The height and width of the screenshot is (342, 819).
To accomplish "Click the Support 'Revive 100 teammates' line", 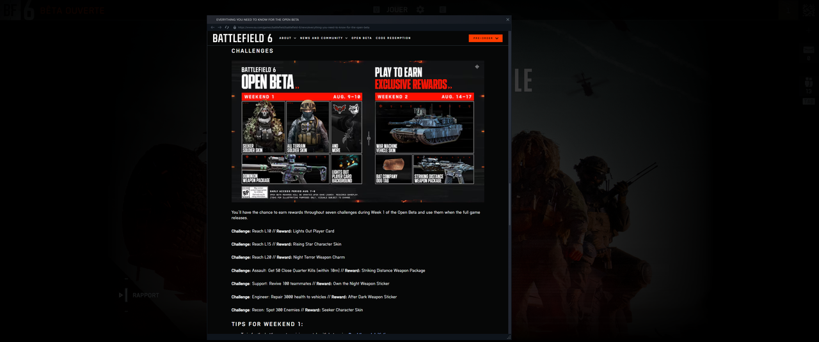I will tap(310, 284).
